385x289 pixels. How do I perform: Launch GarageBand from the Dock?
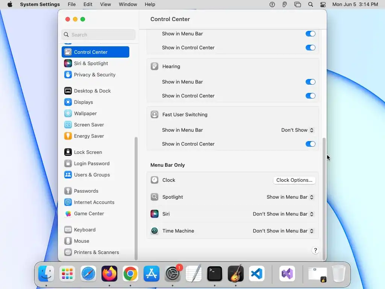coord(236,274)
